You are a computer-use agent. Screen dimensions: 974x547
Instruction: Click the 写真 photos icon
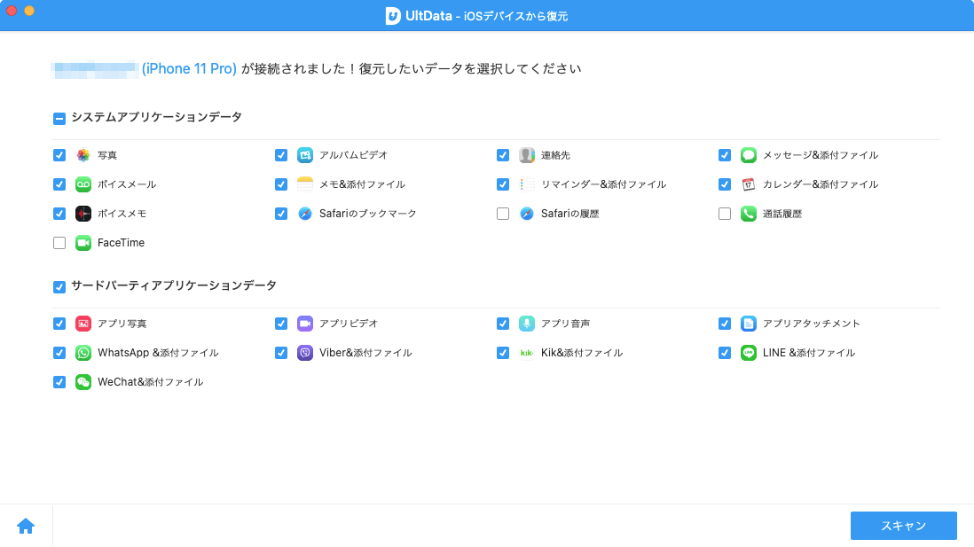[83, 155]
